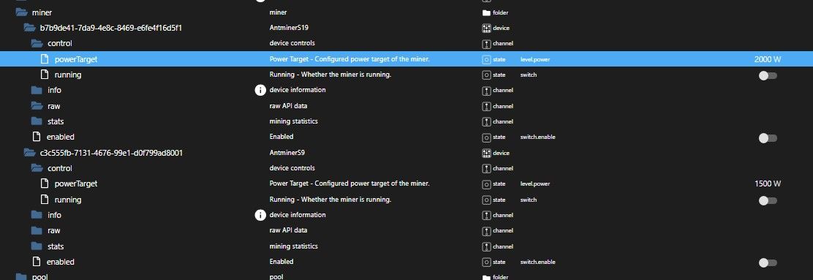This screenshot has height=280, width=813.
Task: Collapse control folder of AntminerS9 device
Action: pos(37,168)
